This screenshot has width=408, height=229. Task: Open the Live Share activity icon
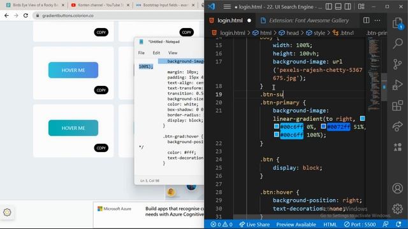(x=397, y=126)
